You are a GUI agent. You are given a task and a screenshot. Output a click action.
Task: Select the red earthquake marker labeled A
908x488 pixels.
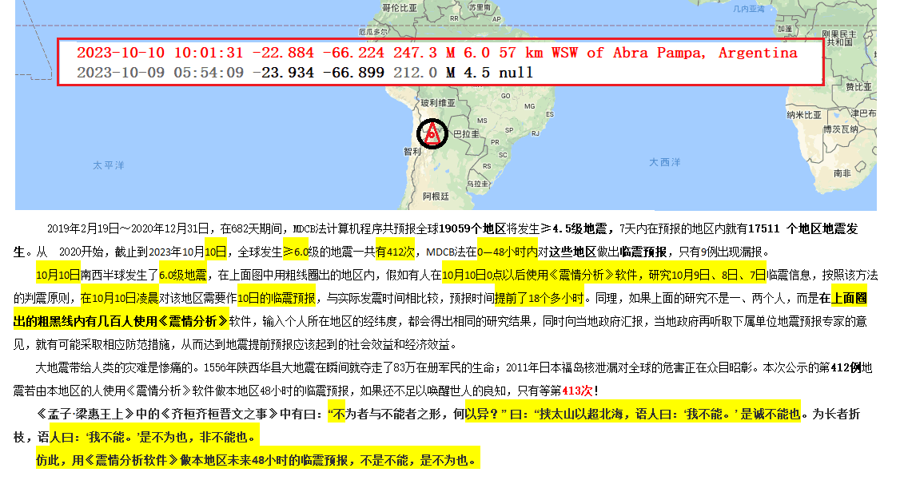pyautogui.click(x=430, y=133)
